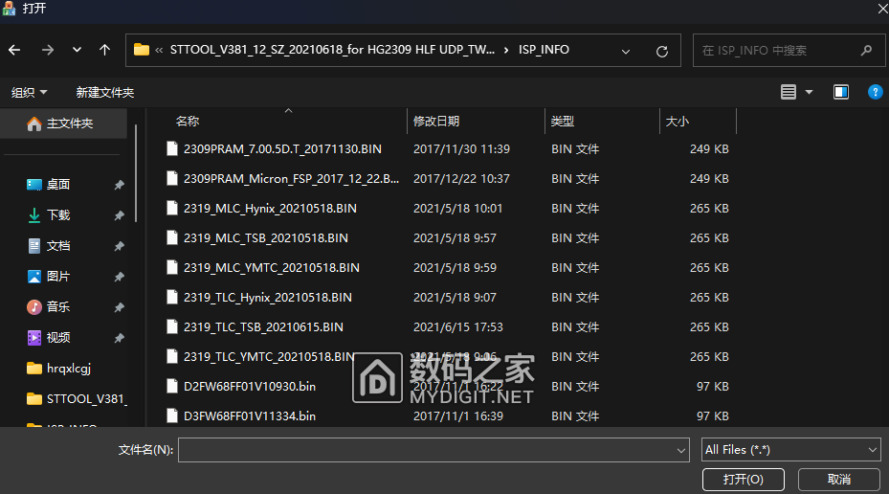Open 视频 in the navigation pane
The image size is (889, 494).
(x=57, y=337)
